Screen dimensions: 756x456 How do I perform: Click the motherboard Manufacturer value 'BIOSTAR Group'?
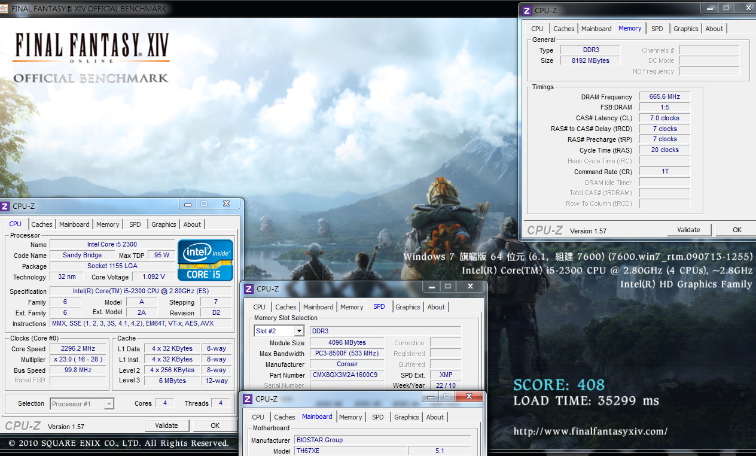pyautogui.click(x=382, y=440)
